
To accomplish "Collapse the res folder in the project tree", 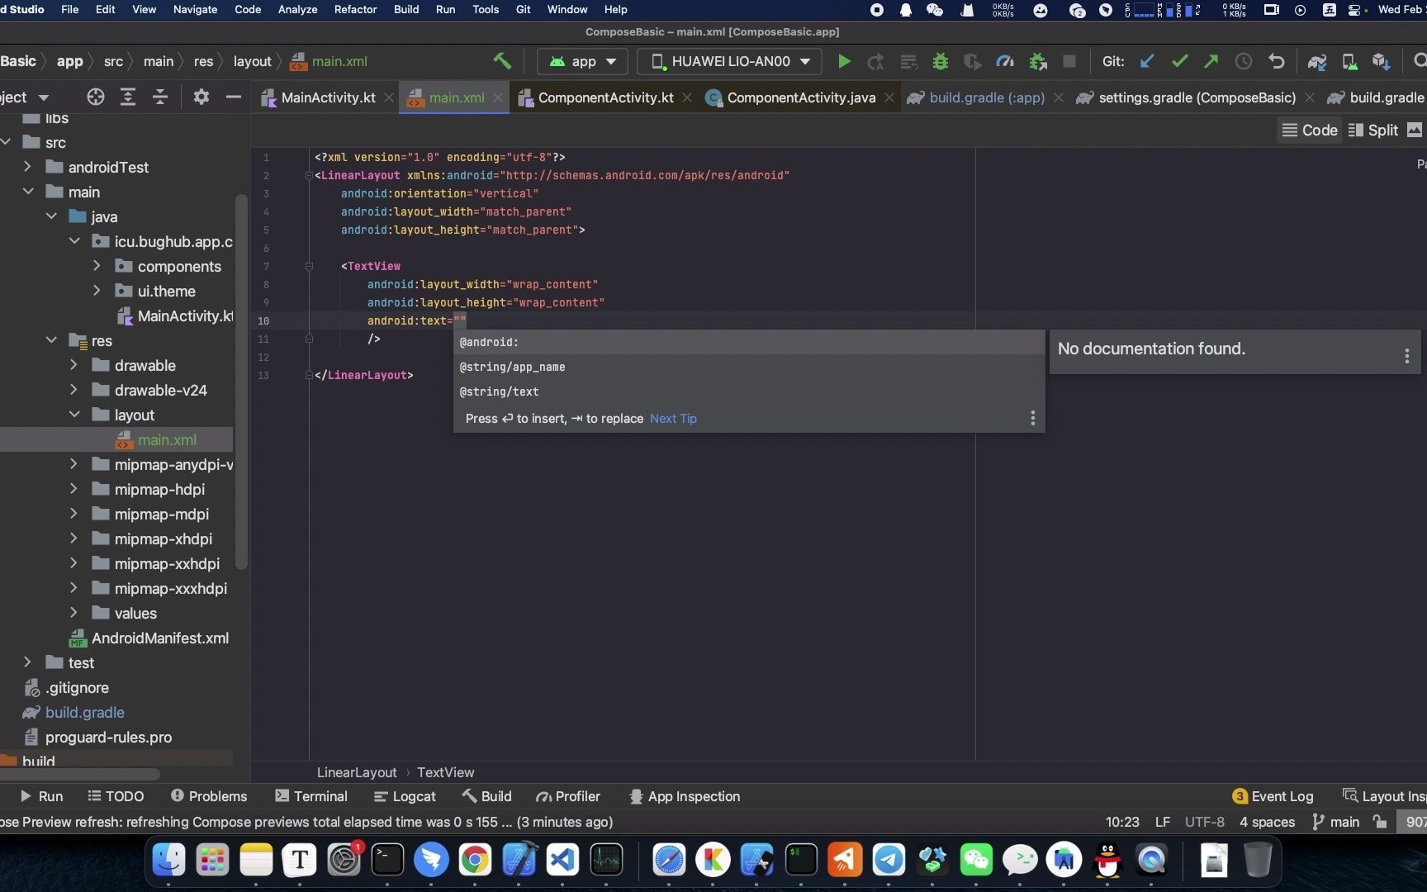I will pos(51,340).
